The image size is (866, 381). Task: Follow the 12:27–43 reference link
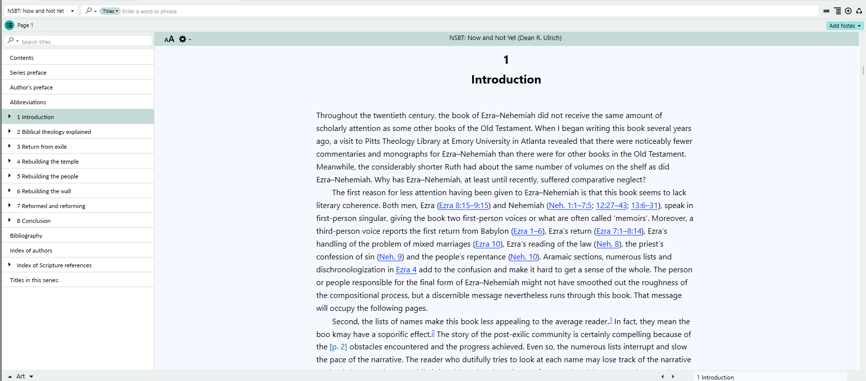[611, 206]
